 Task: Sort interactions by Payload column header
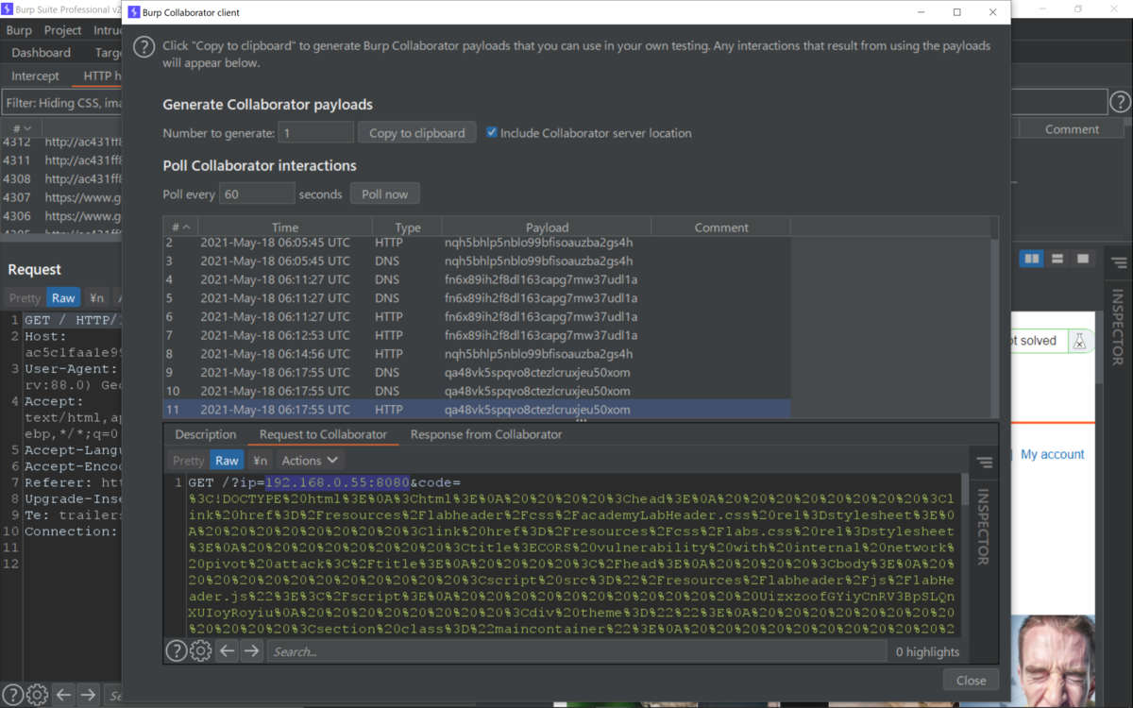tap(547, 228)
